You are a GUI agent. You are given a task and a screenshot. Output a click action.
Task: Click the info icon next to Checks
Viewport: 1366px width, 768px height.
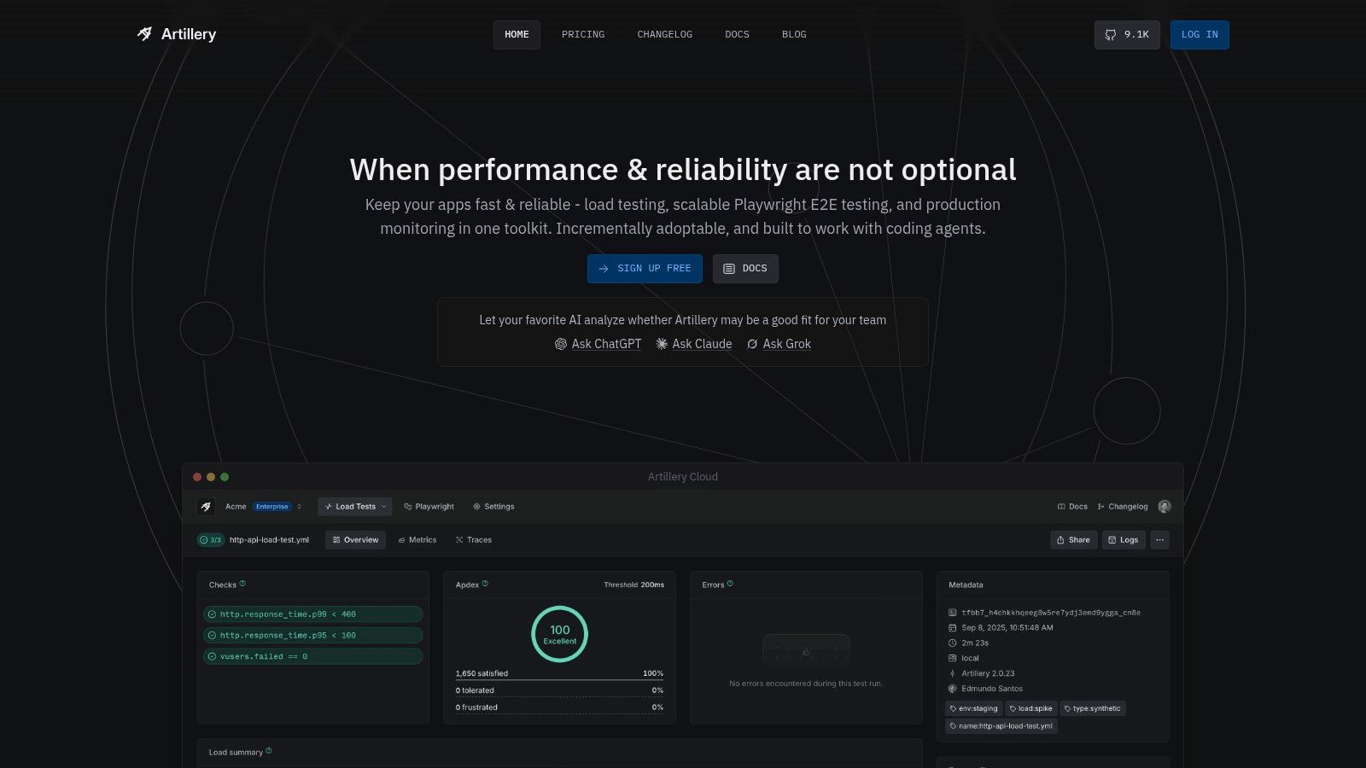[242, 584]
